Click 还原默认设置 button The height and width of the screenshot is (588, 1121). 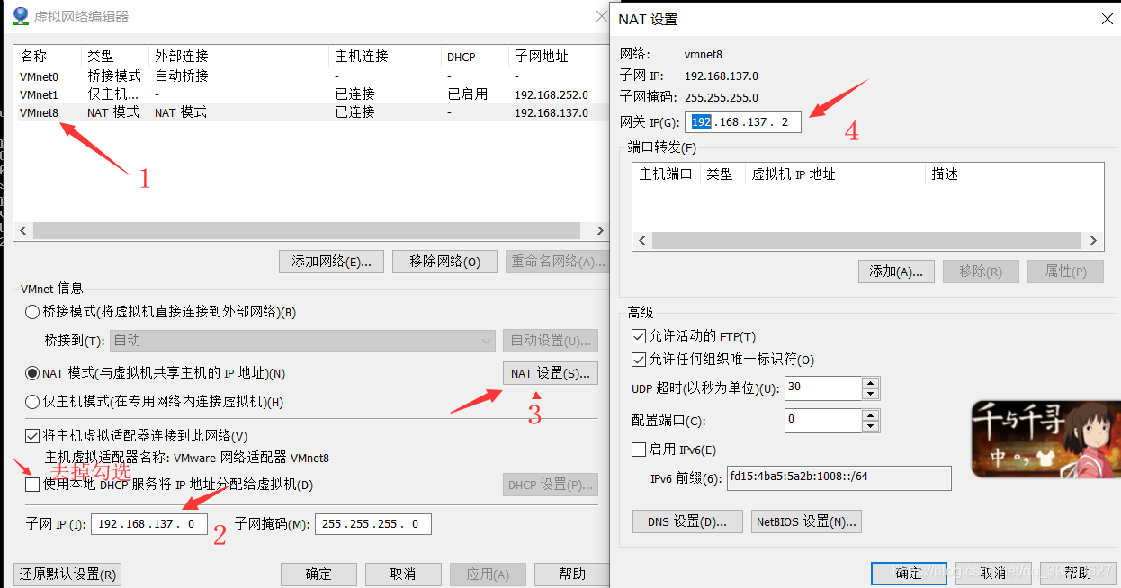coord(68,575)
